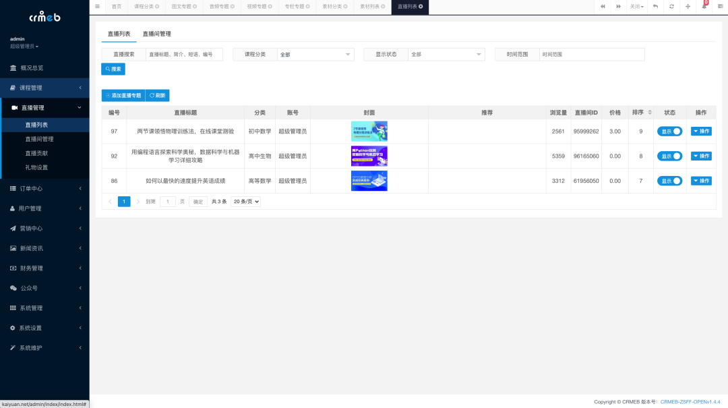Toggle 显示 switch for row 97
The image size is (728, 408).
(669, 132)
